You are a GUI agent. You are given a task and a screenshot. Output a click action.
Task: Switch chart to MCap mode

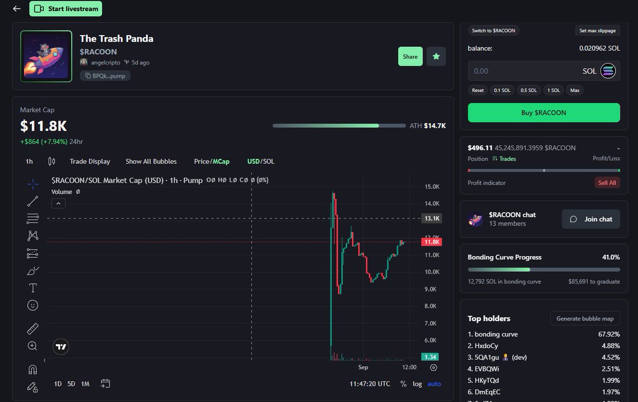click(x=221, y=161)
